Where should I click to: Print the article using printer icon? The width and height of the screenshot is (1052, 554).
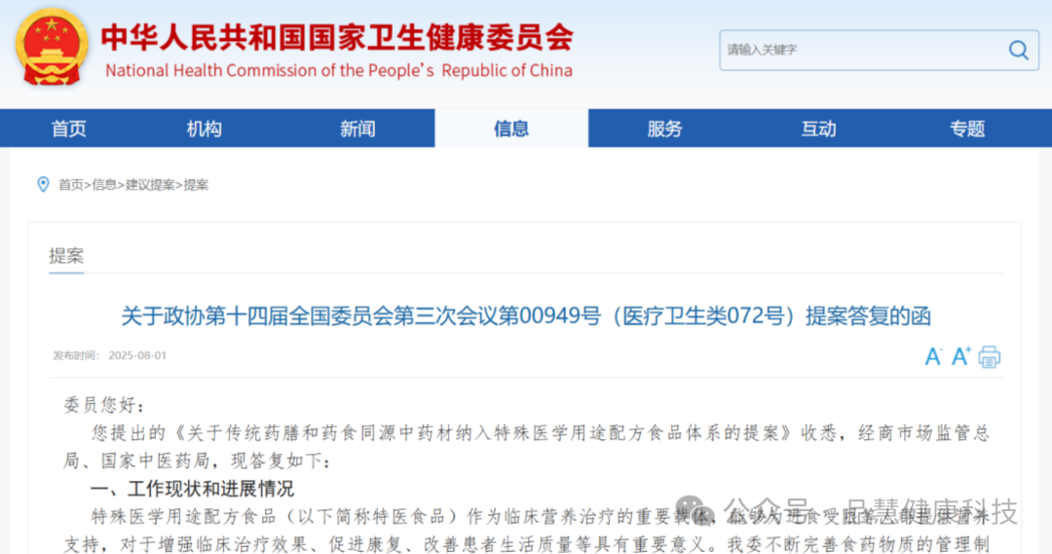tap(990, 356)
